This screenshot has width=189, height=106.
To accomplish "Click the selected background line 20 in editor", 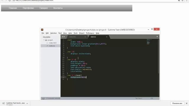I will coord(79,77).
